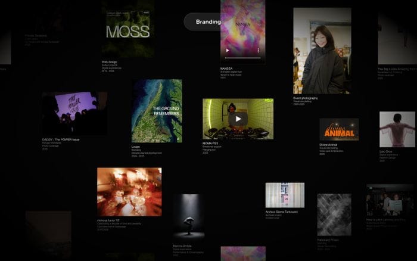Click the 'Loic Gros' caption title
The height and width of the screenshot is (261, 417).
pos(385,151)
